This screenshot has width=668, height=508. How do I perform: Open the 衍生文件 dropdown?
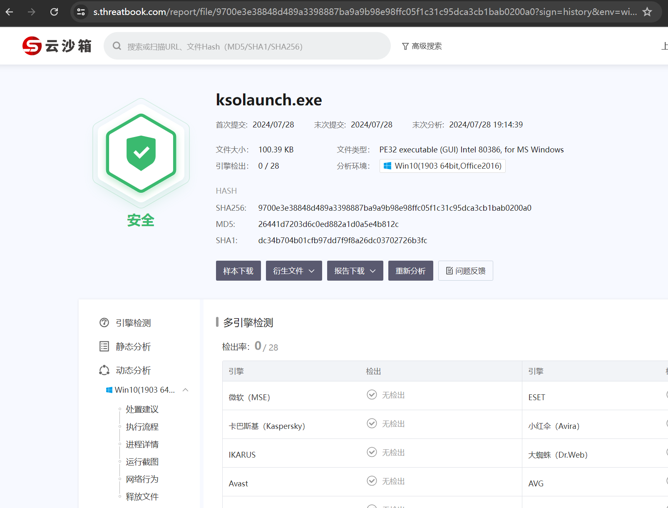294,271
